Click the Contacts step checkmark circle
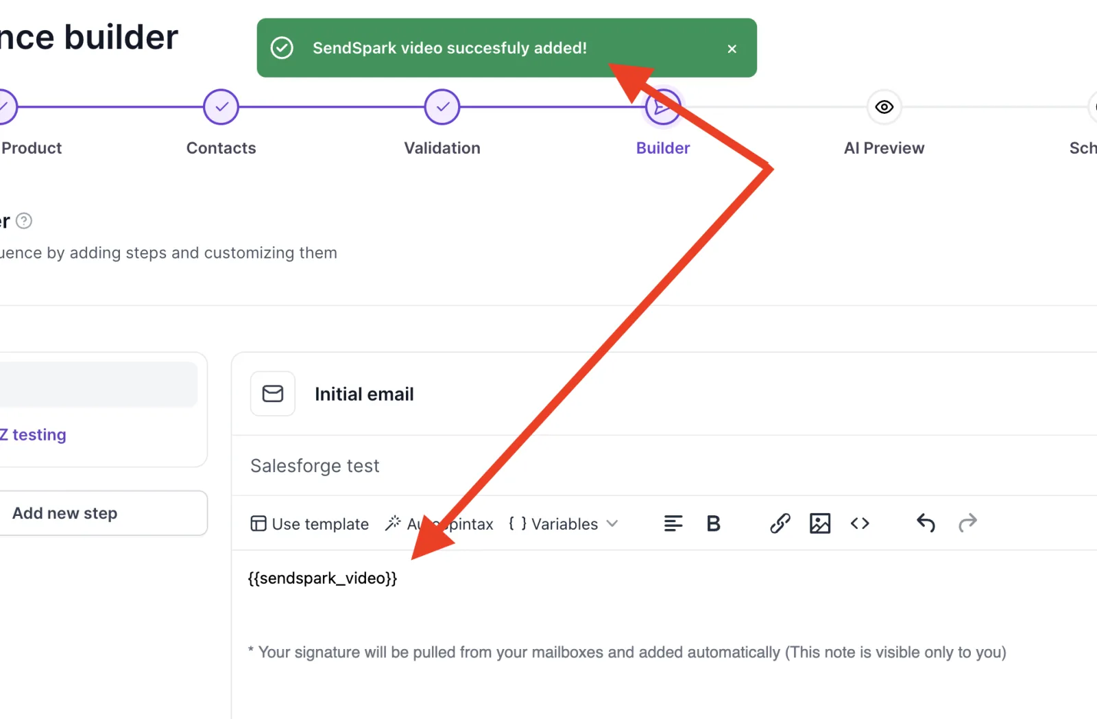The height and width of the screenshot is (719, 1097). tap(221, 107)
